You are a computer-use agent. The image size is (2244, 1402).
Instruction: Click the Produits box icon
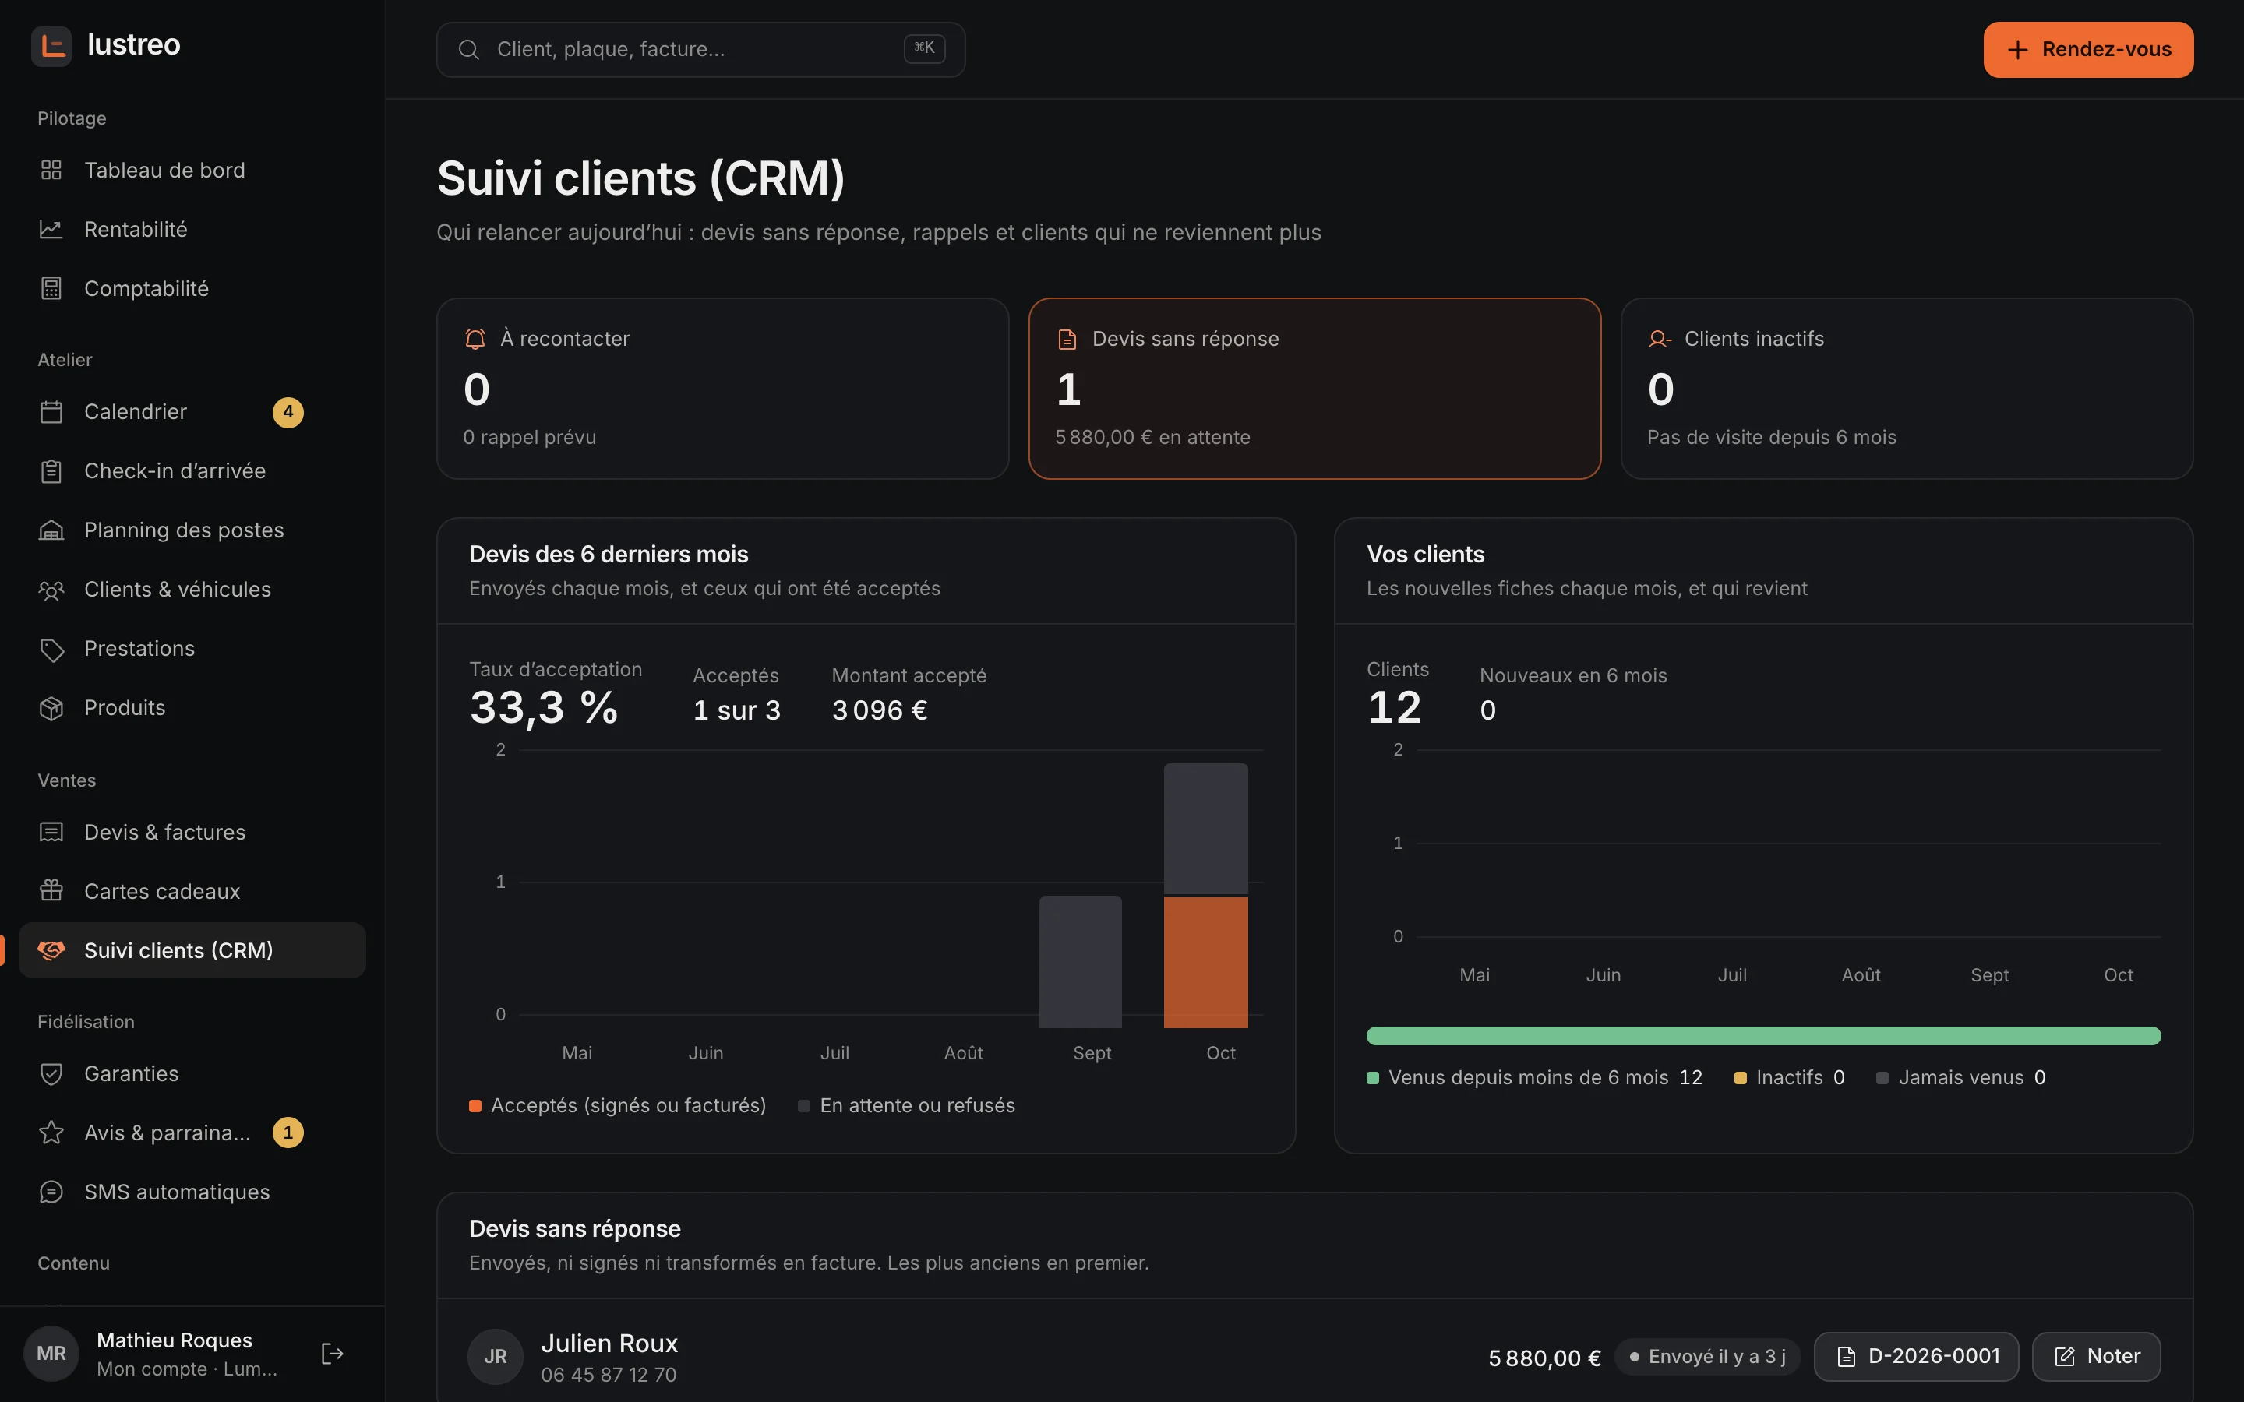click(x=51, y=709)
